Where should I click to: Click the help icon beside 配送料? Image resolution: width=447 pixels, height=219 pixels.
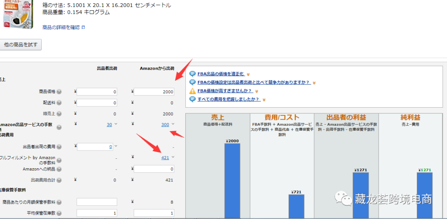click(59, 103)
